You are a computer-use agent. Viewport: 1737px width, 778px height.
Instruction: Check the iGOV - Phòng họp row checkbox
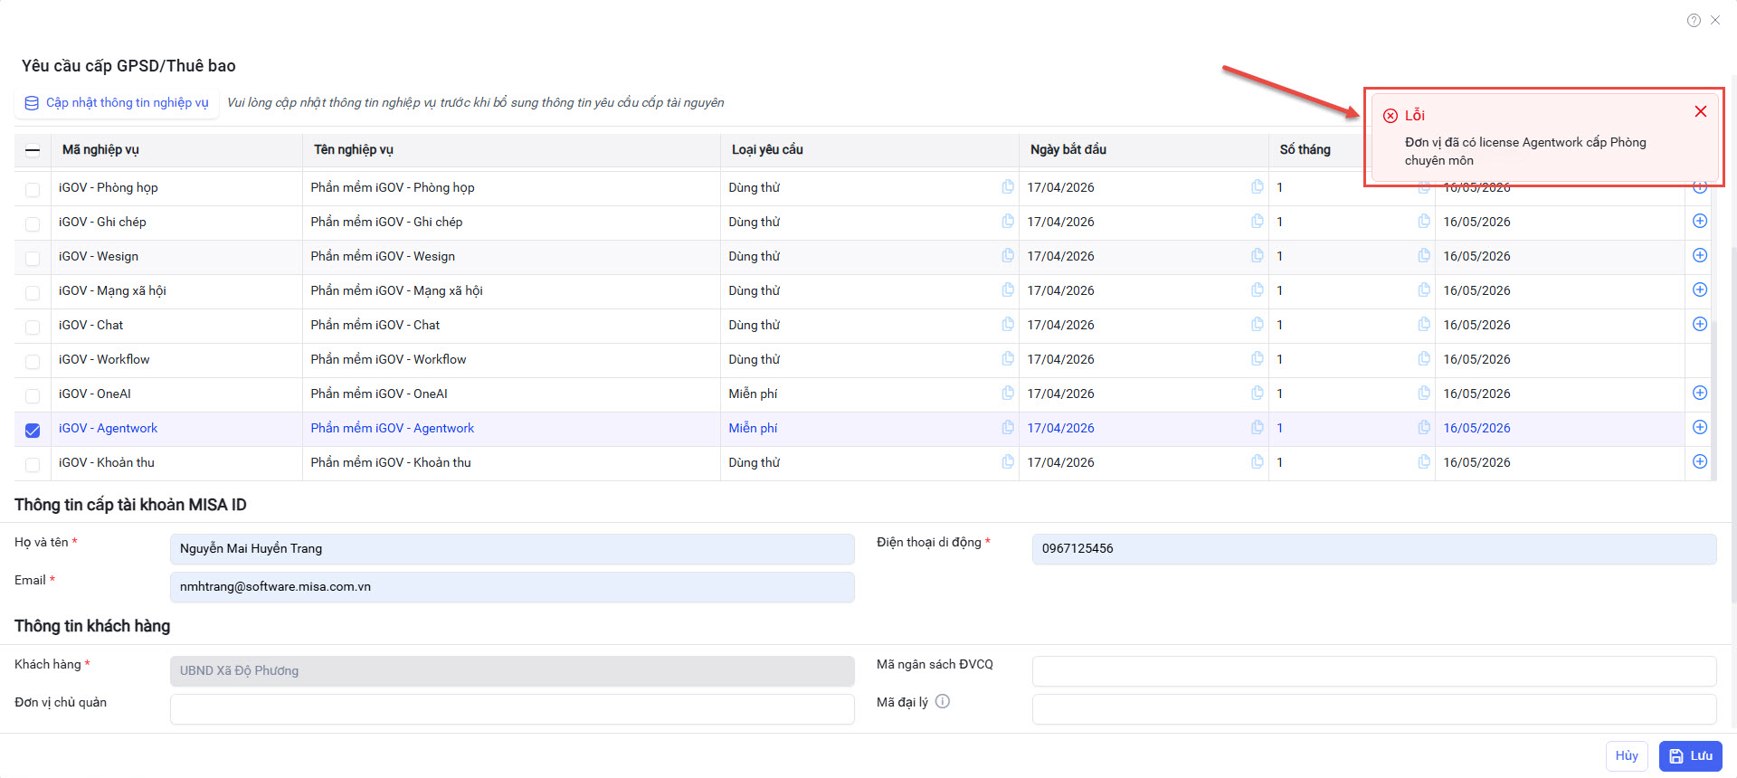point(33,189)
